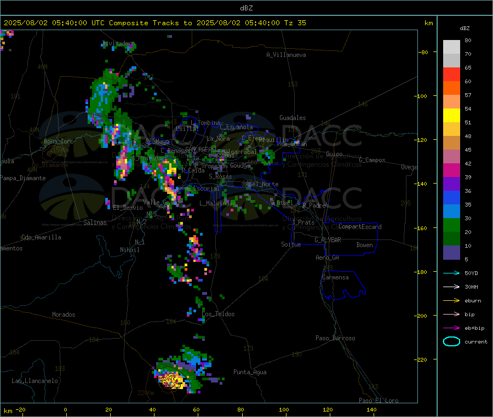The image size is (493, 417).
Task: Click the 'G_Campos' map label
Action: [x=372, y=160]
